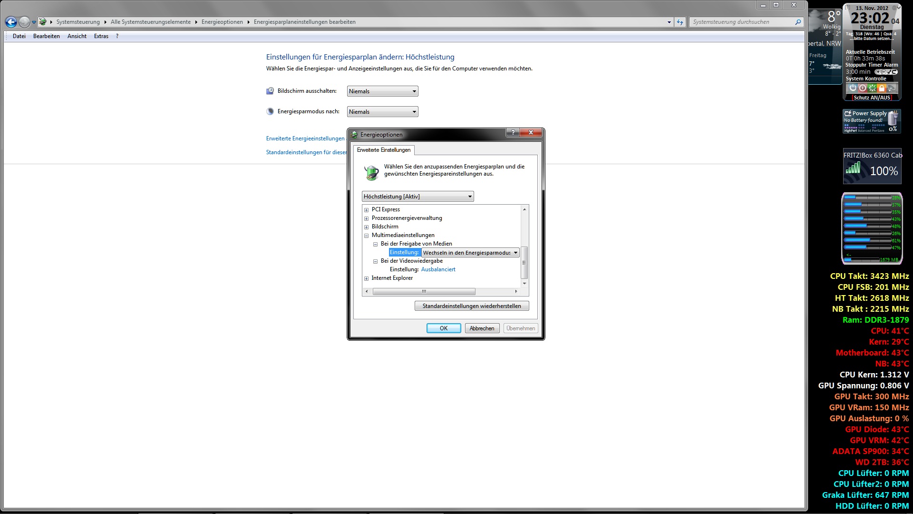Click the help question mark in the Energieoptionen title bar
Viewport: 913px width, 514px height.
[513, 133]
